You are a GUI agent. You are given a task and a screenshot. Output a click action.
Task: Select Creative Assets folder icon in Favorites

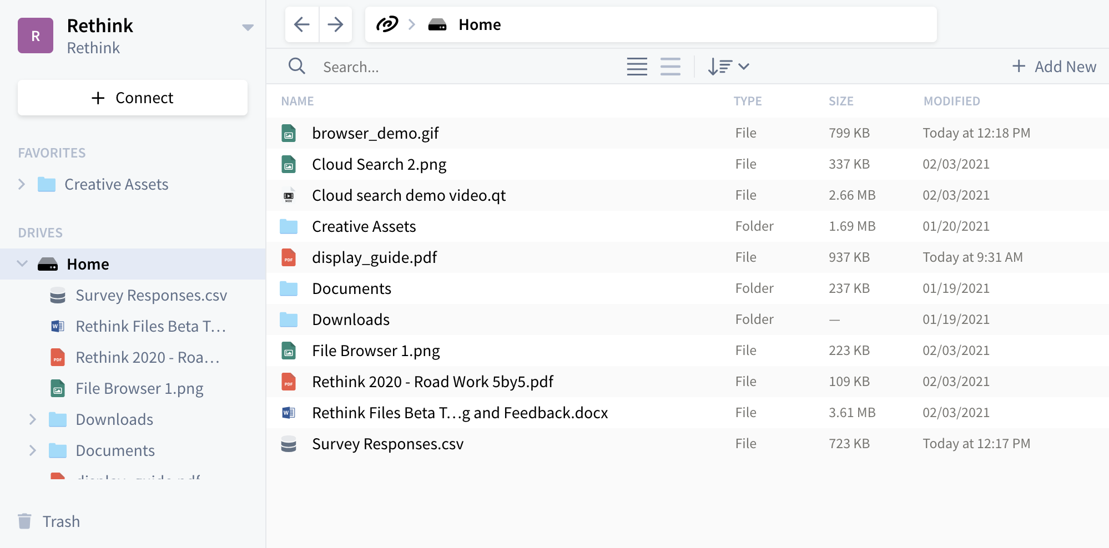[47, 184]
